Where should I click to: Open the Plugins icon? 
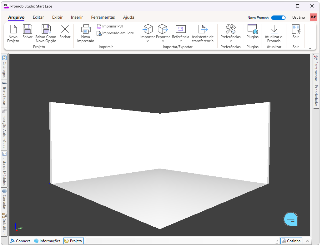click(252, 29)
